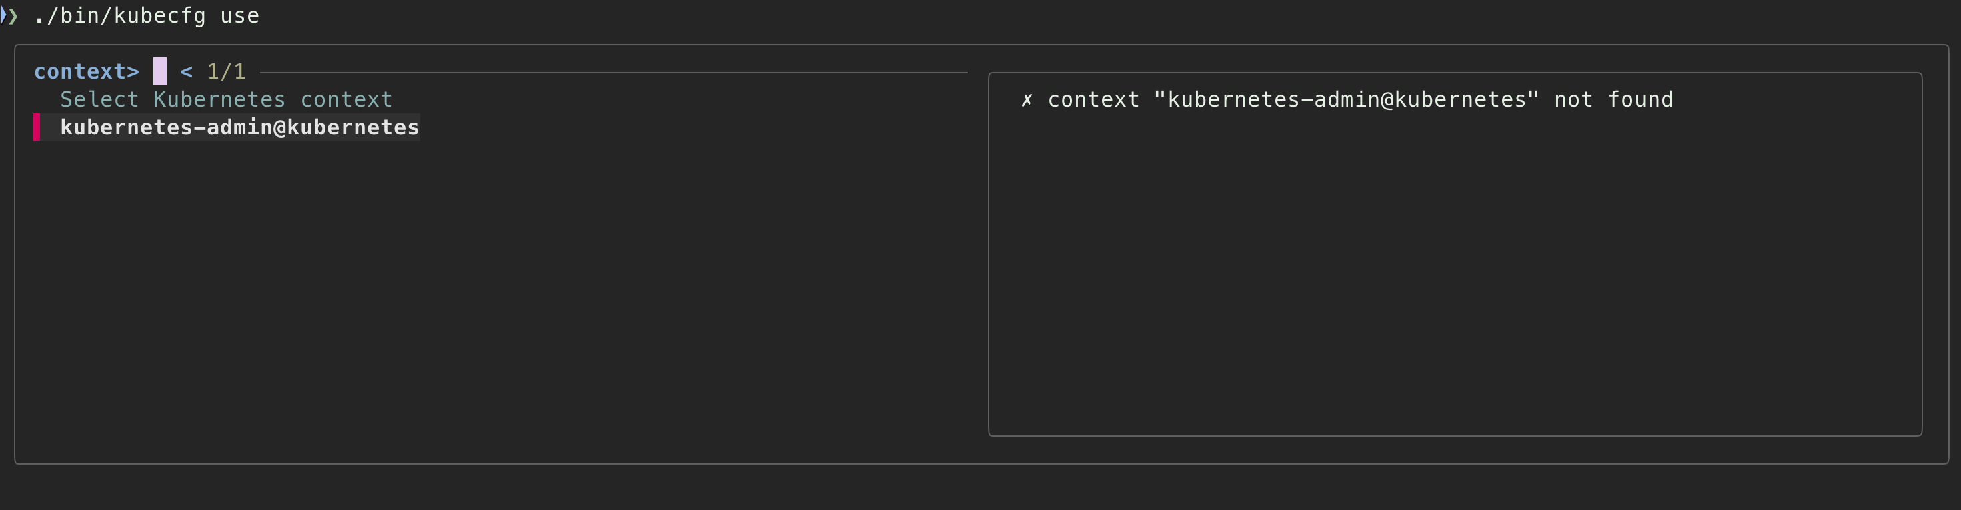Screen dimensions: 1961x510
Task: Click the word "context" in the preview error
Action: (x=1093, y=100)
